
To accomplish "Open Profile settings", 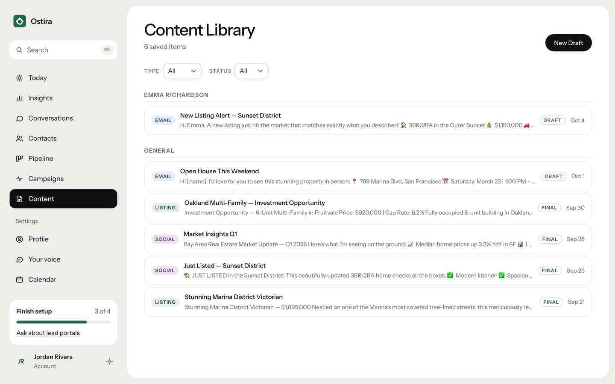I will click(x=63, y=239).
